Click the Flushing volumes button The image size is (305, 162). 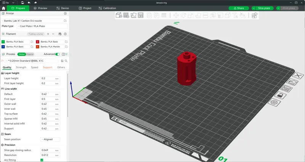click(36, 34)
